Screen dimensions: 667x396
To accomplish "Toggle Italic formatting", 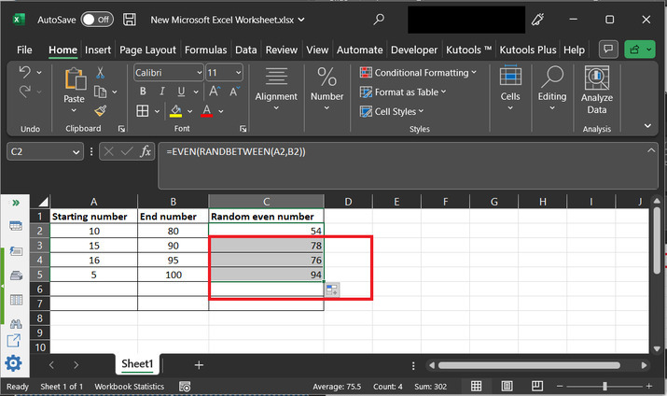I will click(160, 92).
